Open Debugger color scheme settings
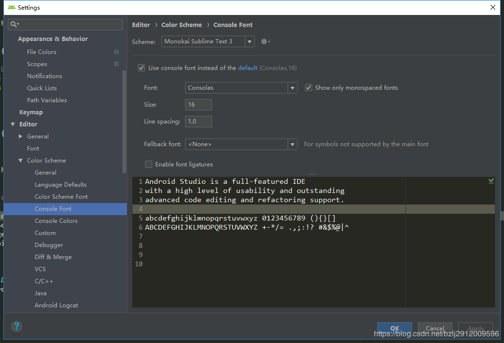This screenshot has height=343, width=504. tap(49, 245)
